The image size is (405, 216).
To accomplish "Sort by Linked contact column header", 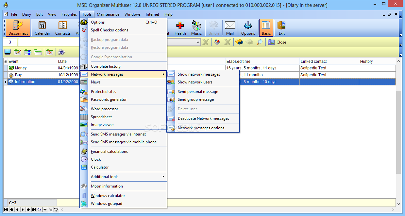I will pos(329,62).
